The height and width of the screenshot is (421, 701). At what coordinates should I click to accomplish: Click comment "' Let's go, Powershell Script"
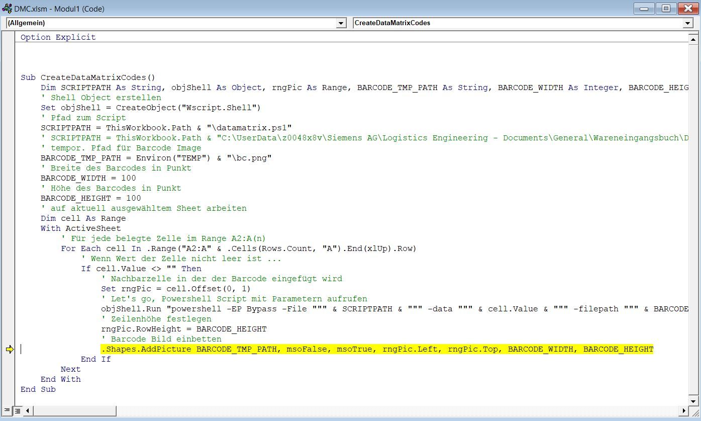[x=234, y=299]
